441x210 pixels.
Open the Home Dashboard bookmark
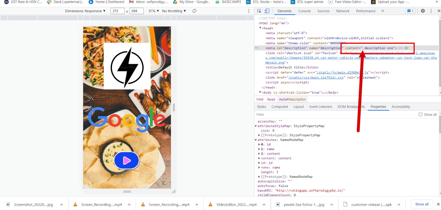[x=106, y=2]
